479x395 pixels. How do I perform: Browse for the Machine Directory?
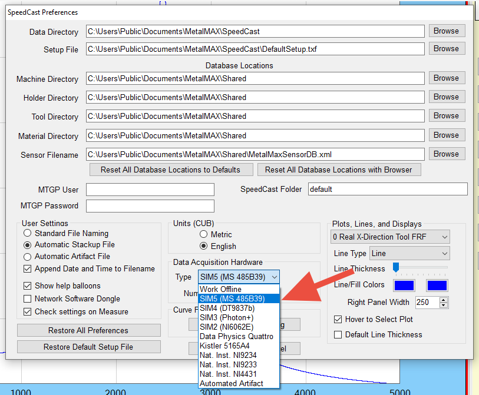coord(447,78)
